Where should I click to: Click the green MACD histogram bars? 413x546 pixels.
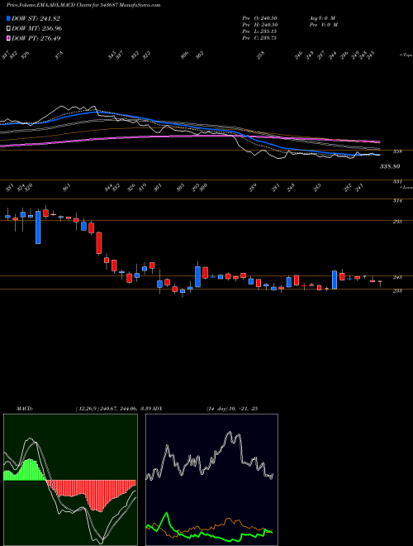click(25, 470)
